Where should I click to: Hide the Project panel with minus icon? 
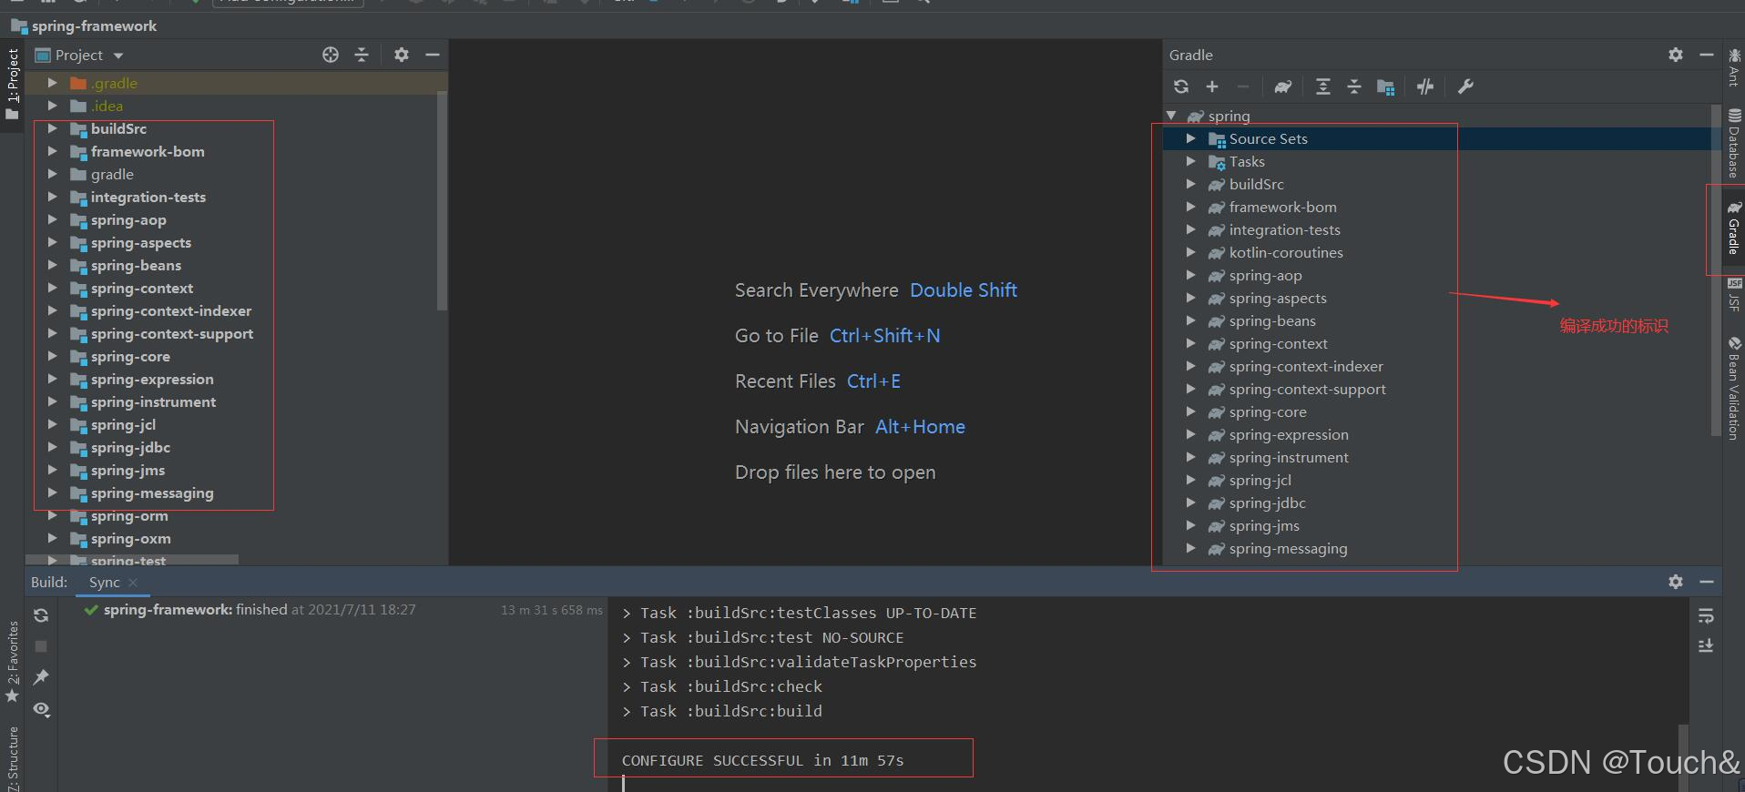(x=433, y=55)
